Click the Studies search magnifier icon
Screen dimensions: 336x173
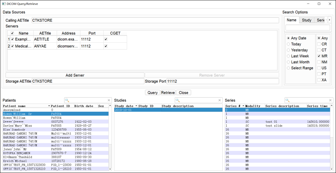tap(177, 101)
